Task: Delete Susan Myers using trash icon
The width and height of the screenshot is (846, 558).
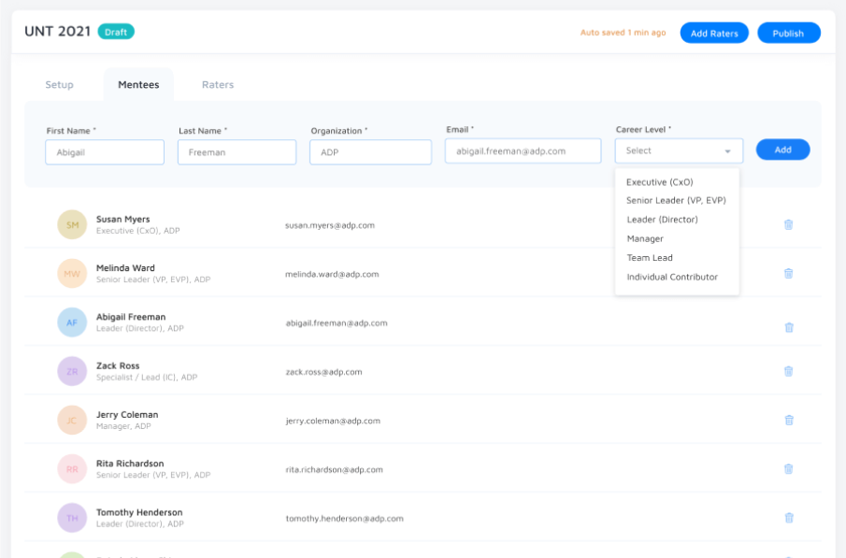Action: [788, 224]
